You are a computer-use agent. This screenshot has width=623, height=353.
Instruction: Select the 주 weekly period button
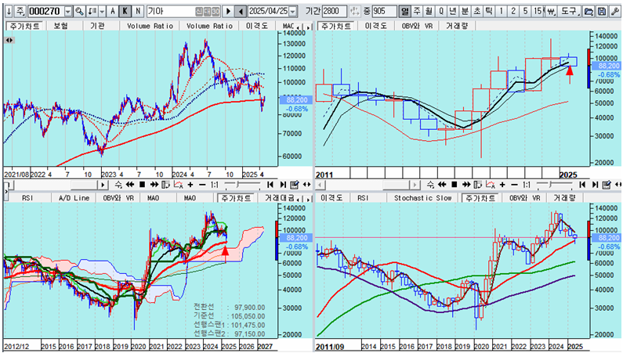(x=417, y=11)
